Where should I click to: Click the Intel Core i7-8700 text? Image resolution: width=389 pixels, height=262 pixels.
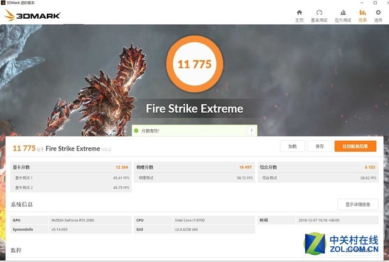(190, 220)
